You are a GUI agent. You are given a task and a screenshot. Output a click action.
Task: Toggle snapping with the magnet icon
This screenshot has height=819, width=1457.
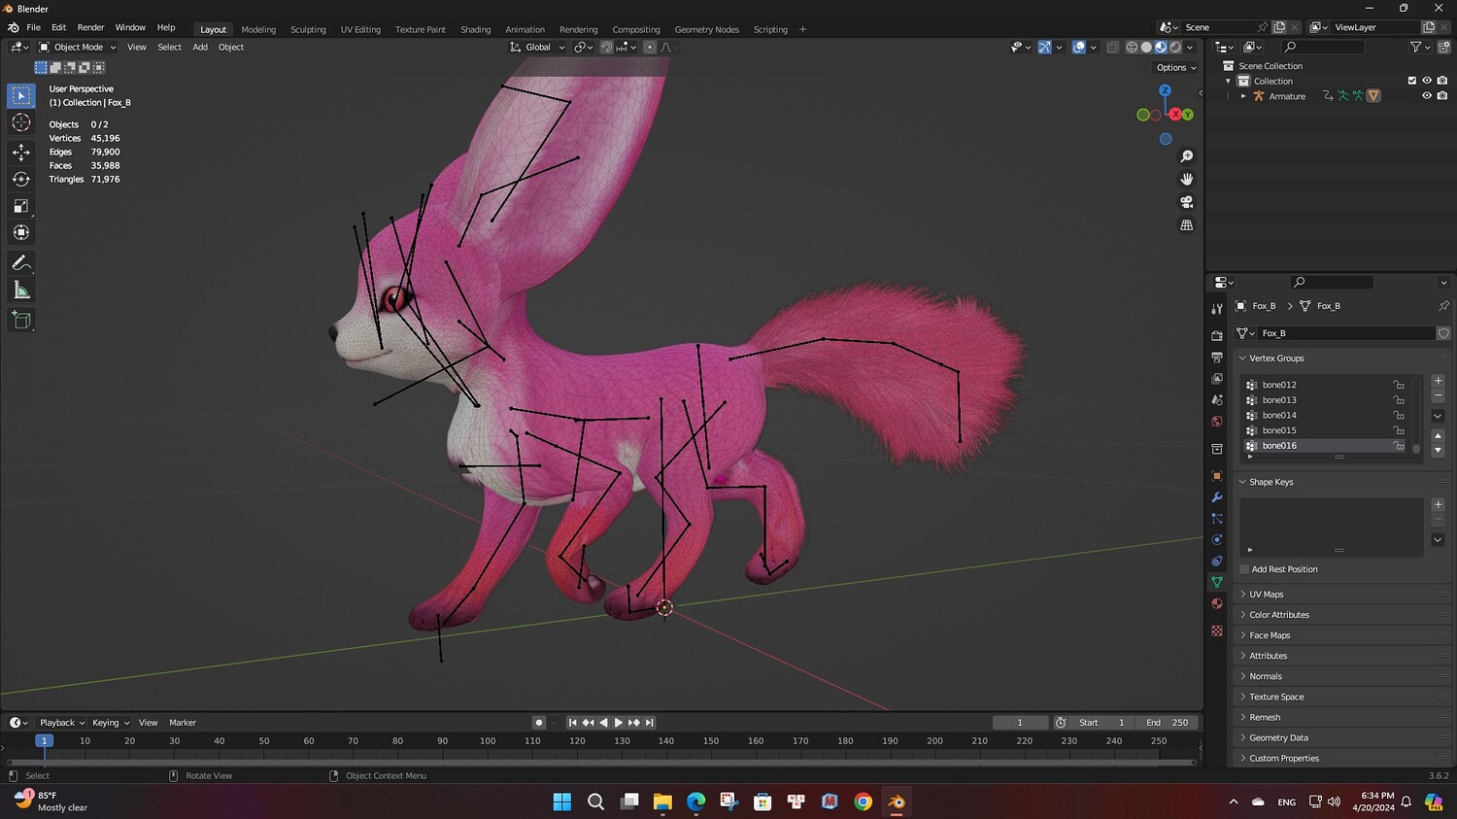click(x=606, y=47)
